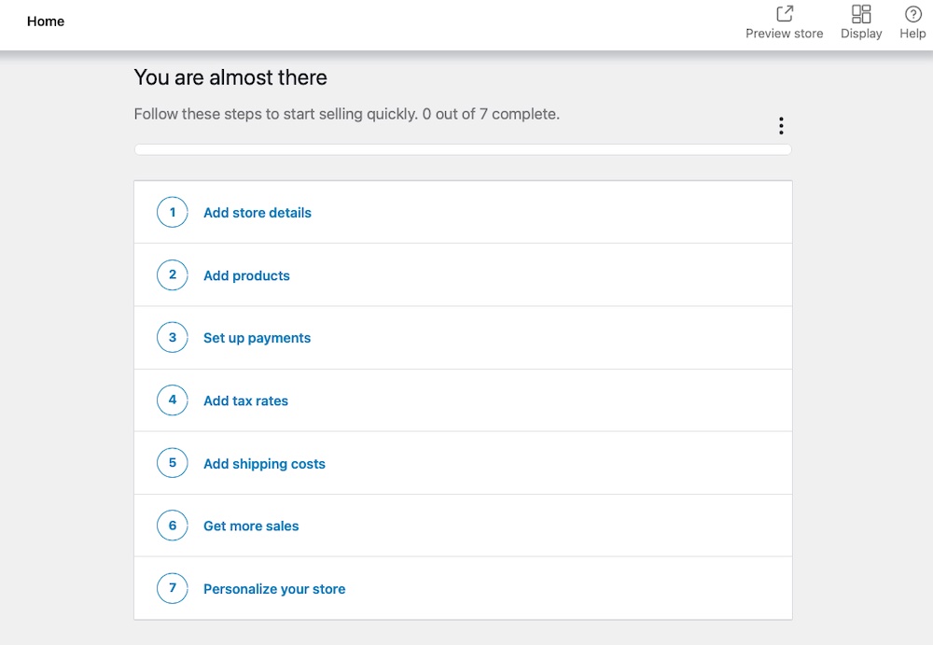Click the Help question mark icon
The height and width of the screenshot is (645, 933).
912,14
